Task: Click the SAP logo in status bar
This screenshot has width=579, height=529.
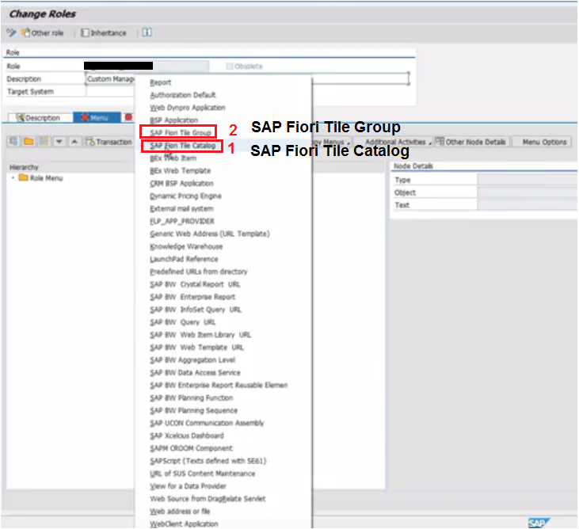Action: (539, 523)
